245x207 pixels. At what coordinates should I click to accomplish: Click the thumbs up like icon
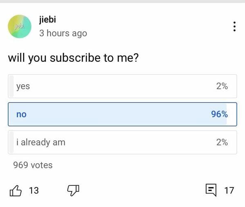click(x=16, y=191)
